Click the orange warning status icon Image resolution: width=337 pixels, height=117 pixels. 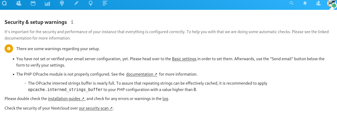(x=9, y=49)
